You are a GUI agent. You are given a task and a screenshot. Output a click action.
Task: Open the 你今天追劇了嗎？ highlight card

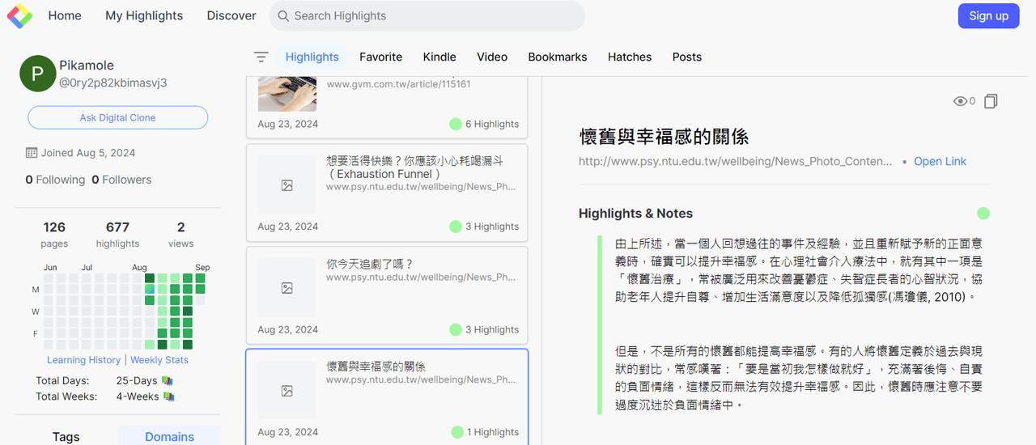387,295
